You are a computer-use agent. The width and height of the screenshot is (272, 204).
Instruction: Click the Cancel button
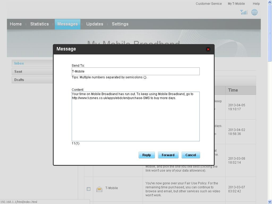click(x=191, y=155)
